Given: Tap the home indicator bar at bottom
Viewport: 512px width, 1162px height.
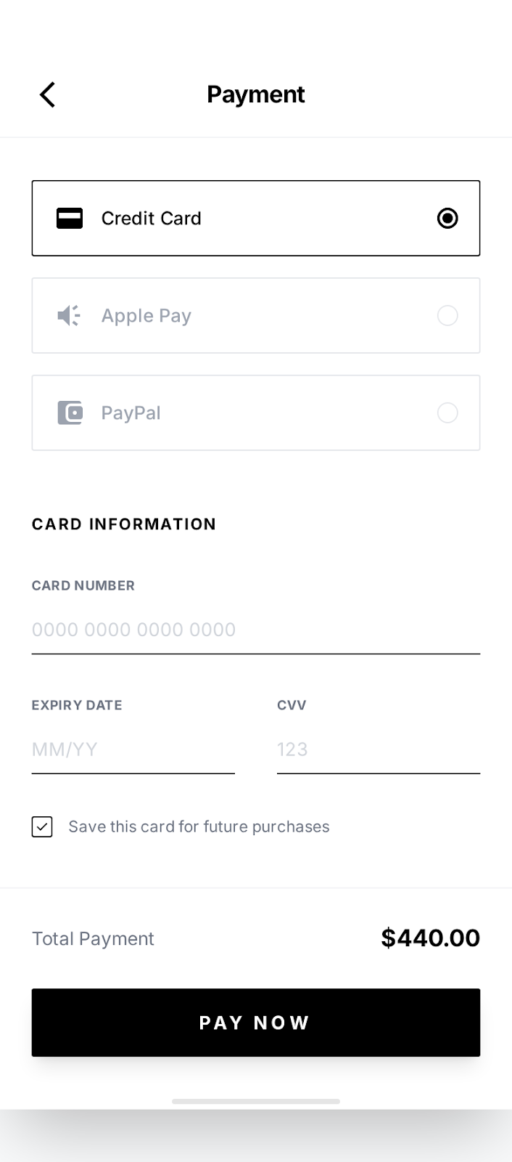Looking at the screenshot, I should (256, 1102).
